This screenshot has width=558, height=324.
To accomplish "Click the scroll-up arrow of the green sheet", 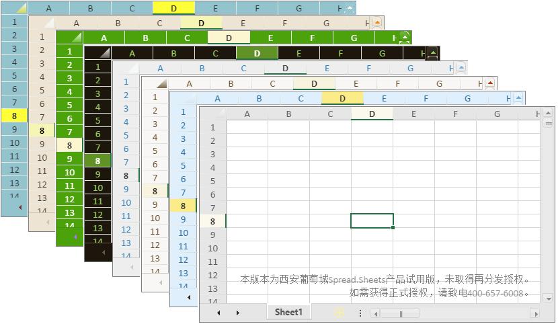I will pyautogui.click(x=405, y=37).
